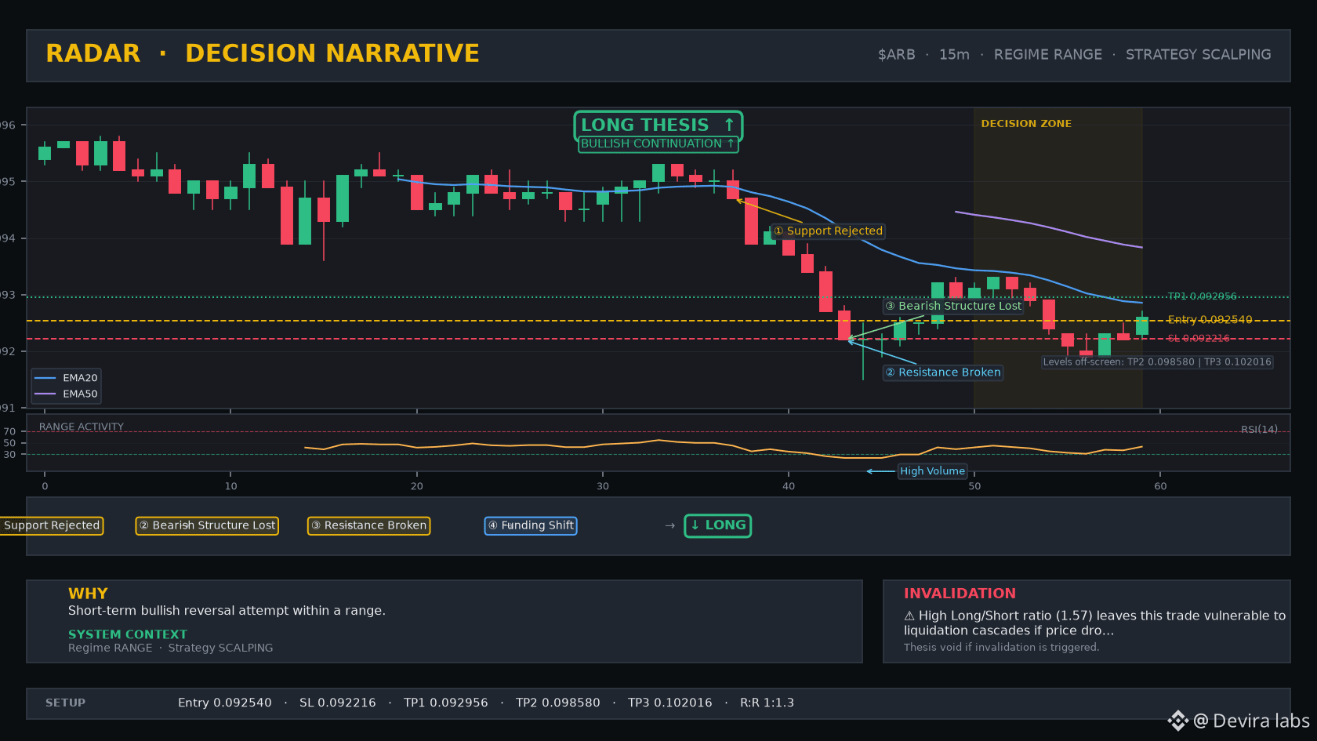Click the Support Rejected annotation on the chart
Image resolution: width=1317 pixels, height=741 pixels.
(x=828, y=231)
